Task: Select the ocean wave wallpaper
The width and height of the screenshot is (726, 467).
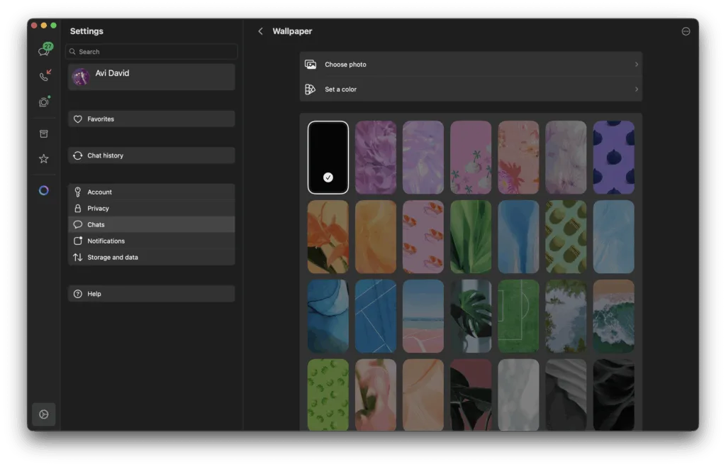Action: (x=613, y=316)
